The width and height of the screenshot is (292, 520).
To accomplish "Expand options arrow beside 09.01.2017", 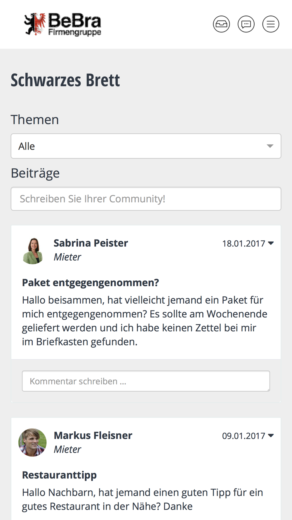I will (271, 435).
